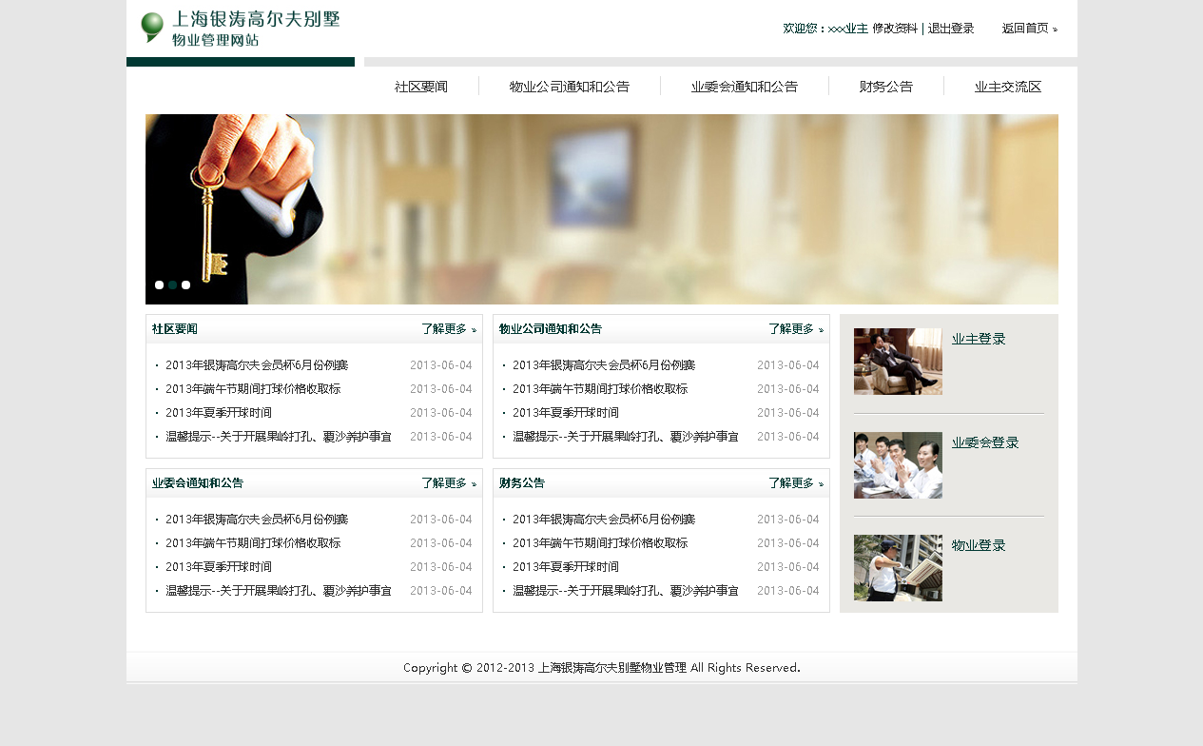Click the 业委会登录 meeting photo

(898, 465)
